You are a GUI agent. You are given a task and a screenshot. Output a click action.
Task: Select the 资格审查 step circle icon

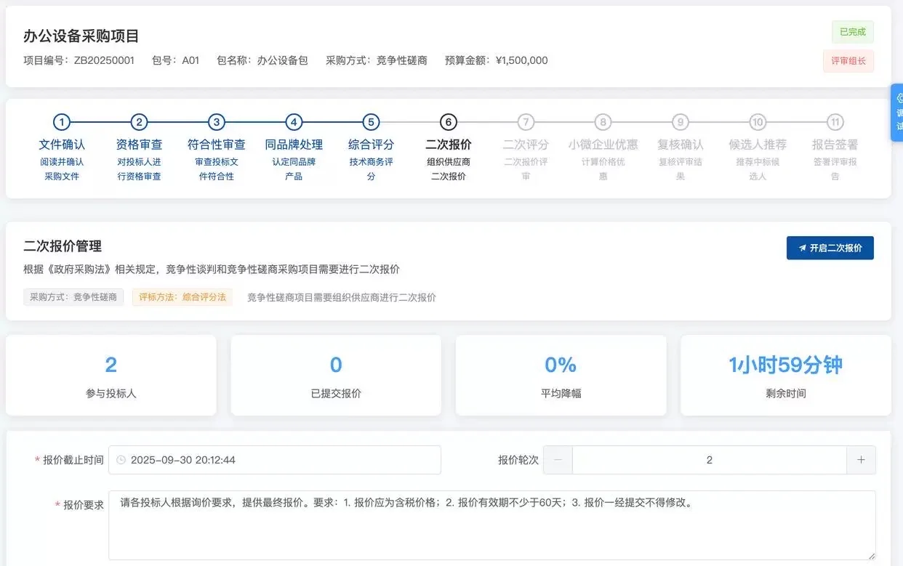pos(139,122)
